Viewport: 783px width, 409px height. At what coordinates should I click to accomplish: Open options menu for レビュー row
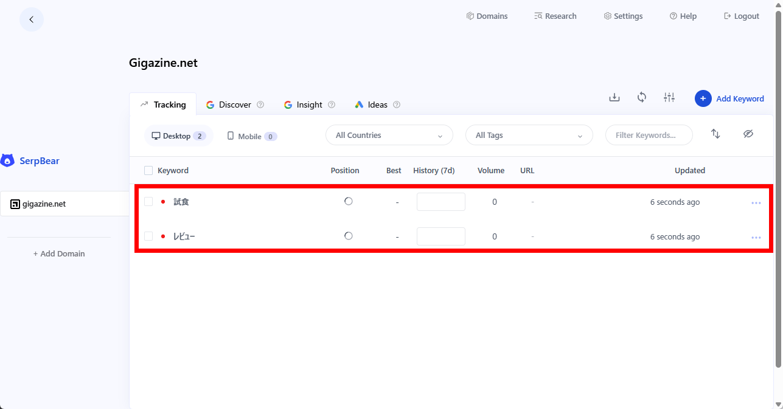(x=756, y=238)
